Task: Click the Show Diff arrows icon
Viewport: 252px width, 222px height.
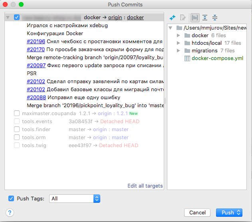Action: click(x=173, y=18)
